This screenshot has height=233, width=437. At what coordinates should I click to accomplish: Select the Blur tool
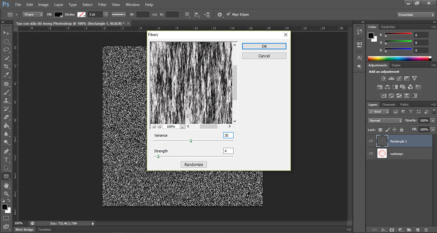[x=6, y=134]
